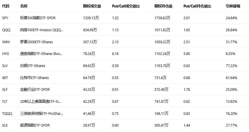The width and height of the screenshot is (249, 132).
Task: Click the 代码 column header
Action: [x=5, y=6]
